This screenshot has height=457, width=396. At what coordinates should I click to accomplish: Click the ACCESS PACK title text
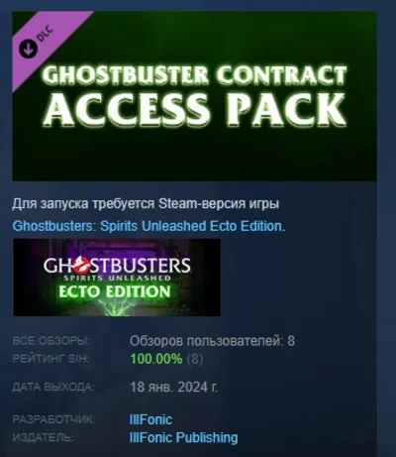195,108
